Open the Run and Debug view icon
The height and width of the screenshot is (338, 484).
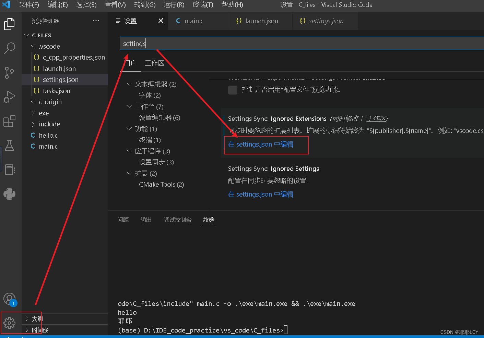[x=9, y=97]
